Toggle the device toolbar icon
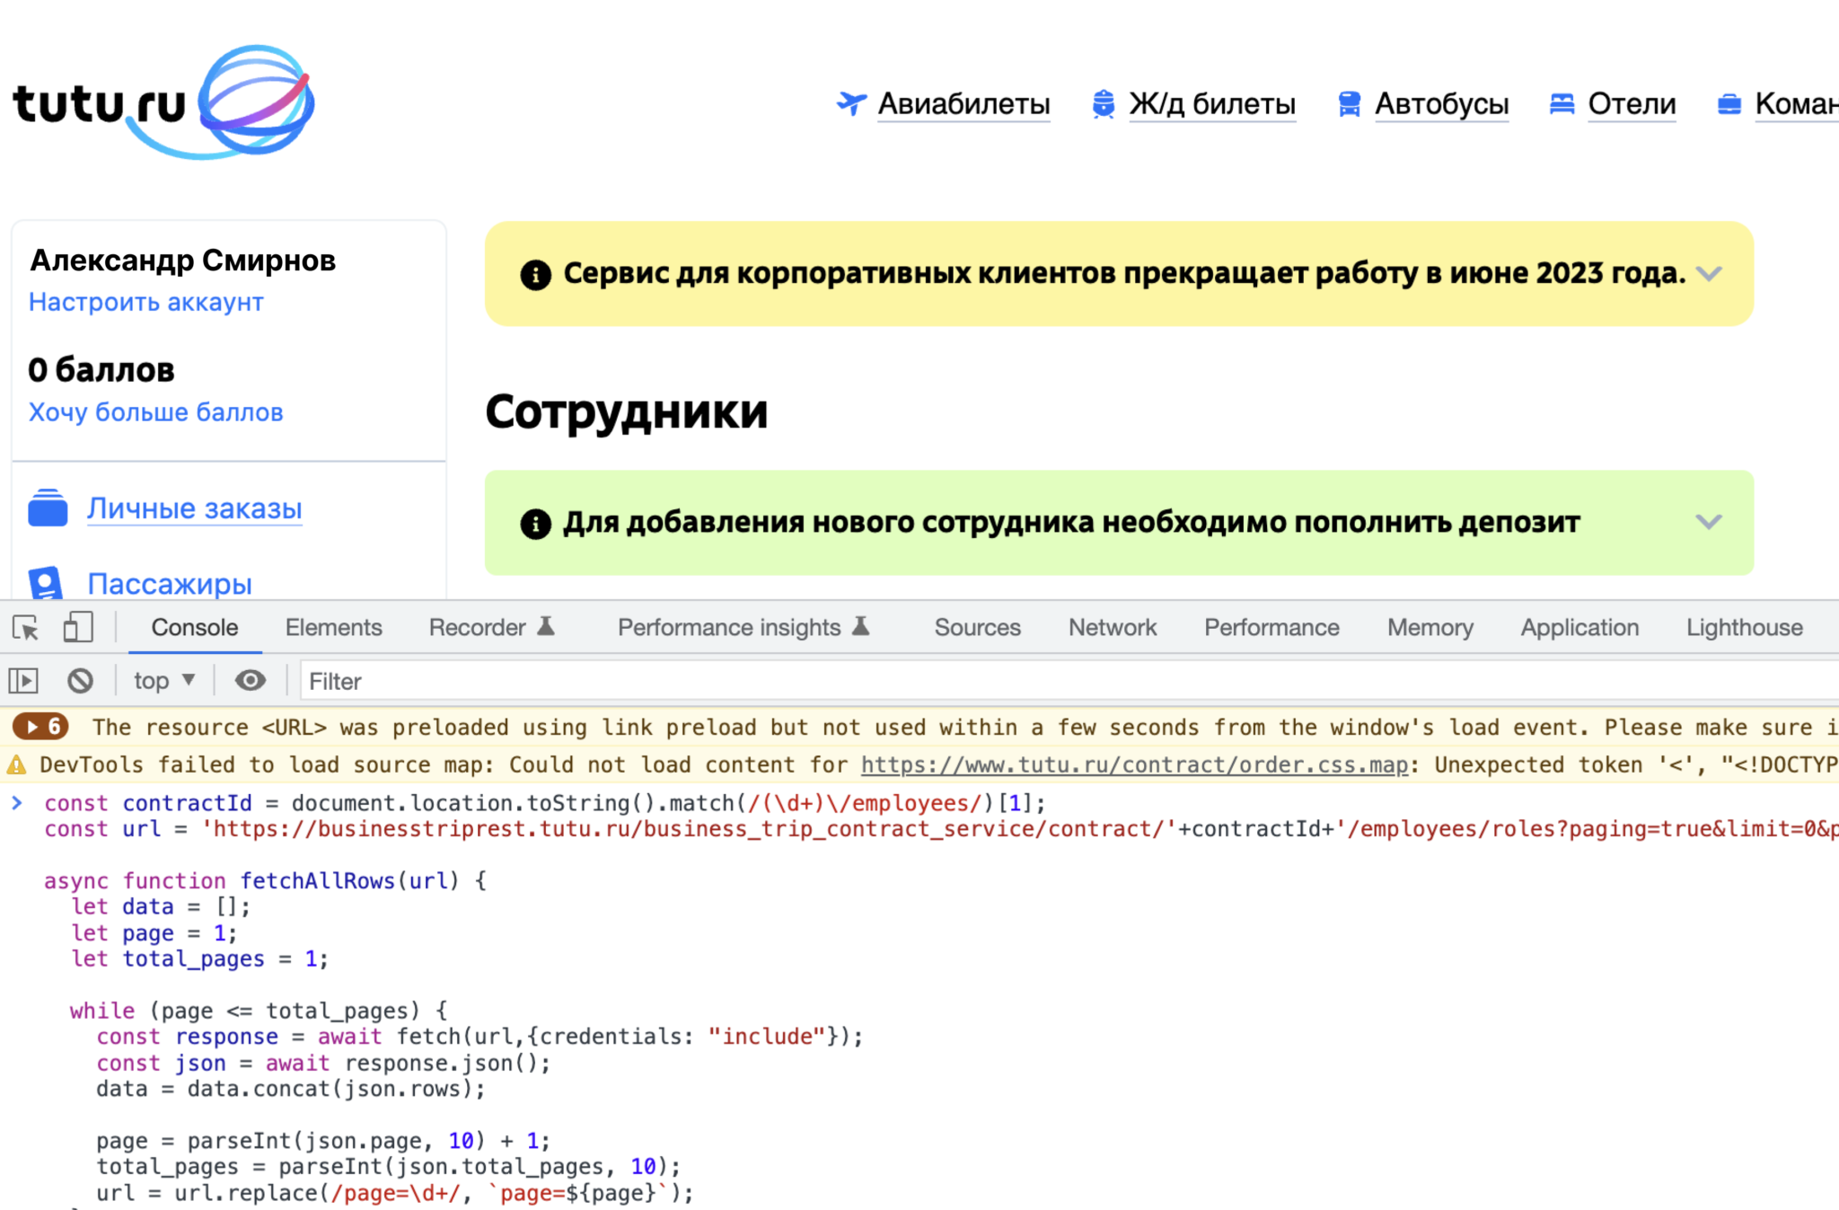1839x1210 pixels. click(x=78, y=628)
